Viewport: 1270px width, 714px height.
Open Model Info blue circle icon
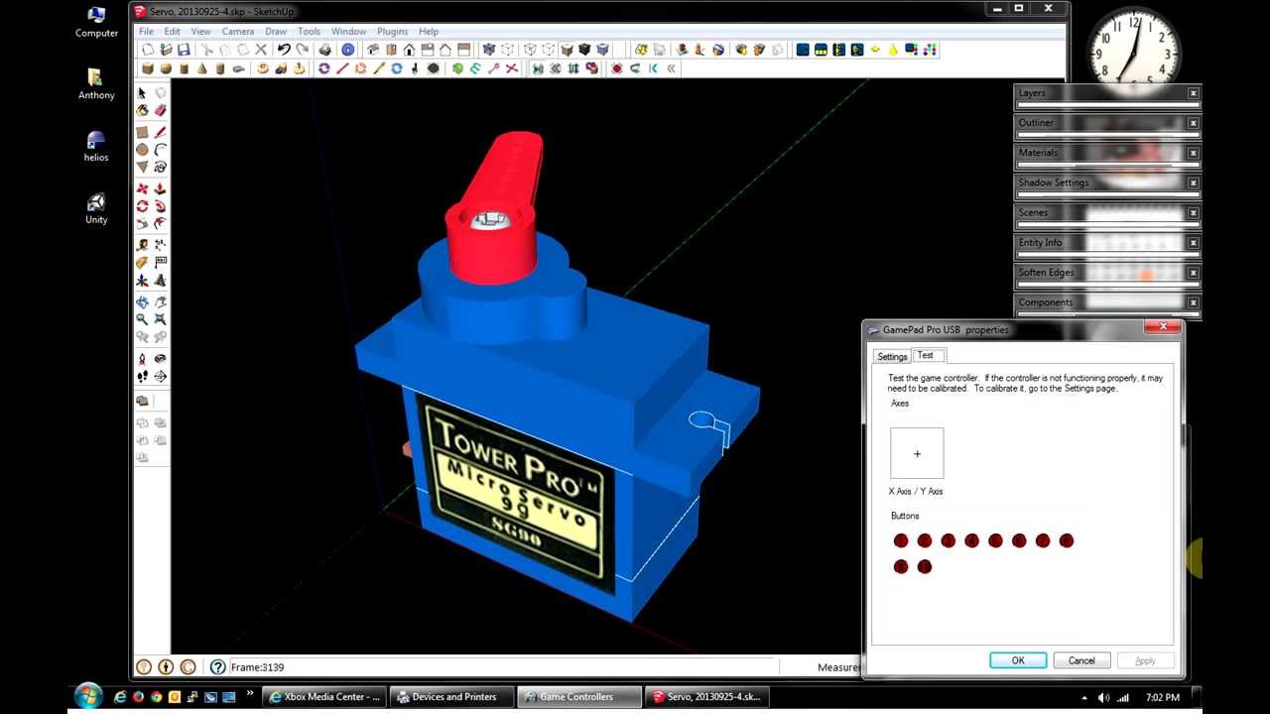pos(348,50)
